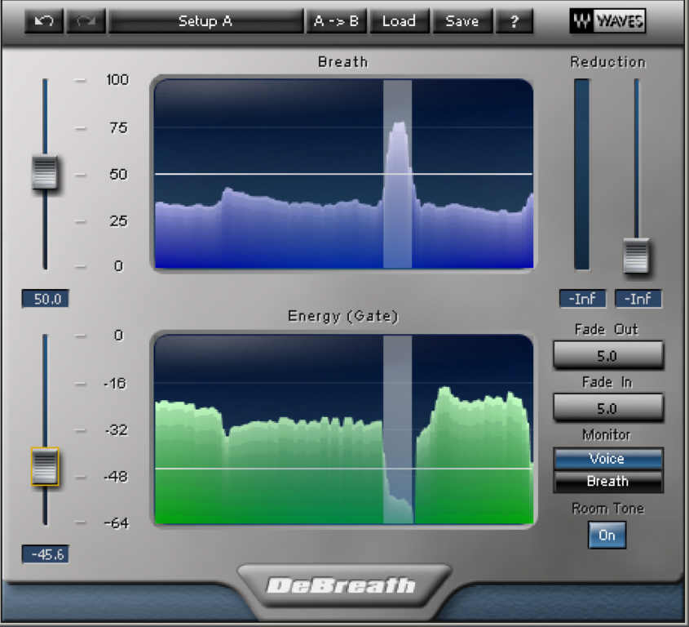Open the help question mark button

(515, 21)
